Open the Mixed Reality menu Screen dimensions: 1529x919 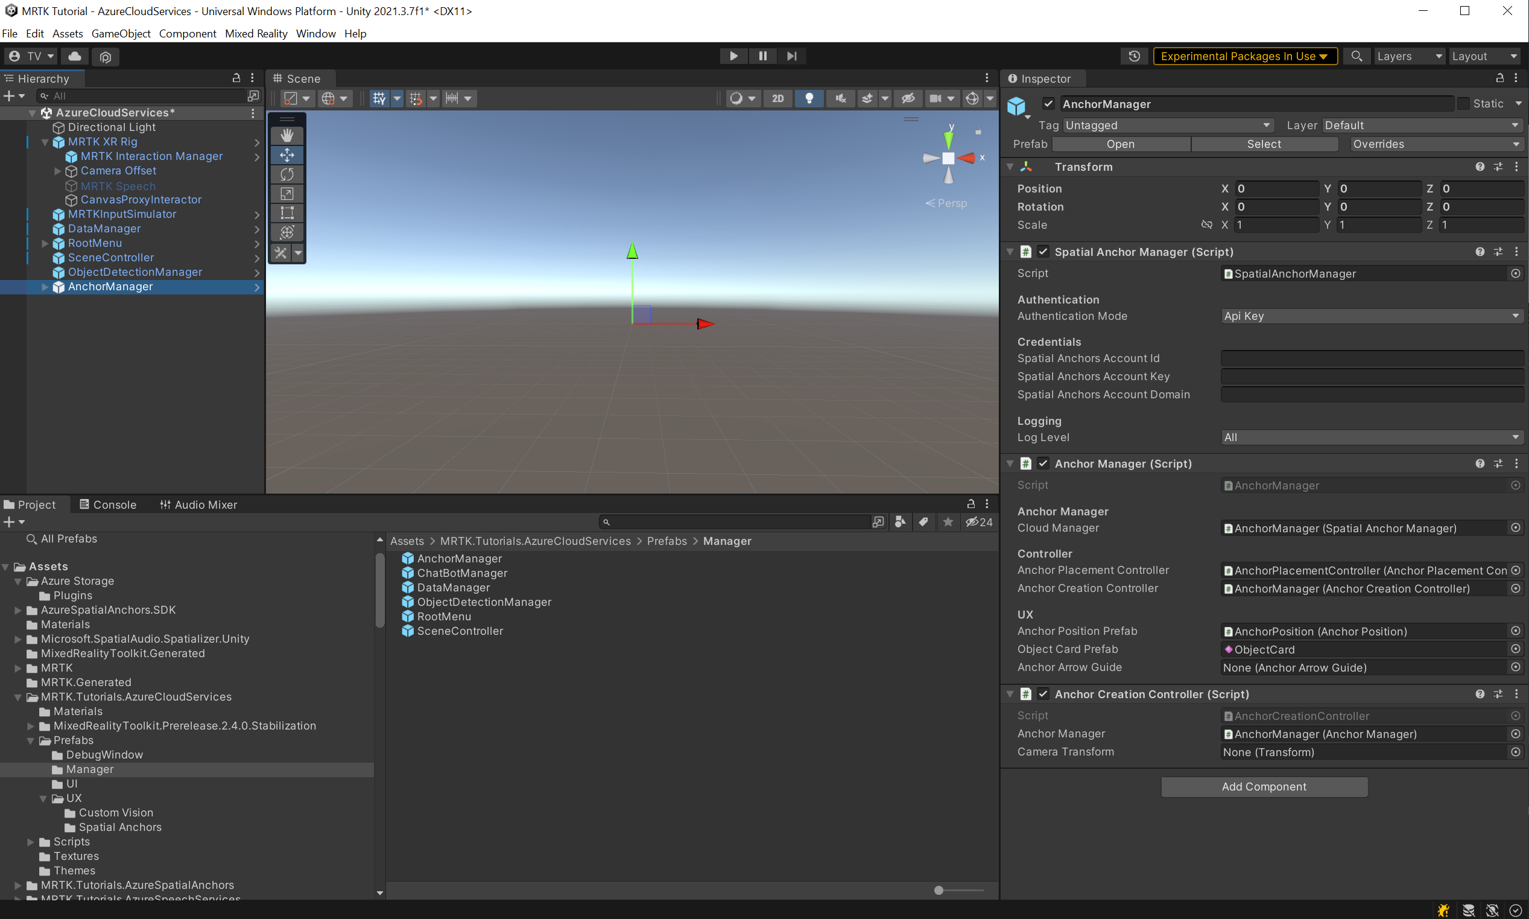tap(256, 33)
